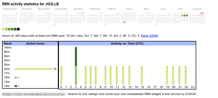Click the value 14 beside the 20m bar
This screenshot has width=218, height=98.
[x=55, y=69]
